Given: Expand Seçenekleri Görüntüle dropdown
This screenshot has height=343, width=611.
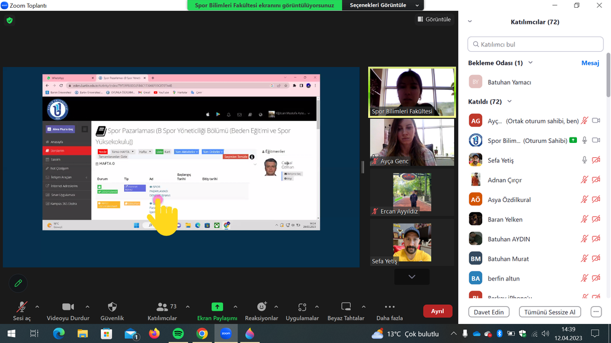Looking at the screenshot, I should tap(385, 5).
